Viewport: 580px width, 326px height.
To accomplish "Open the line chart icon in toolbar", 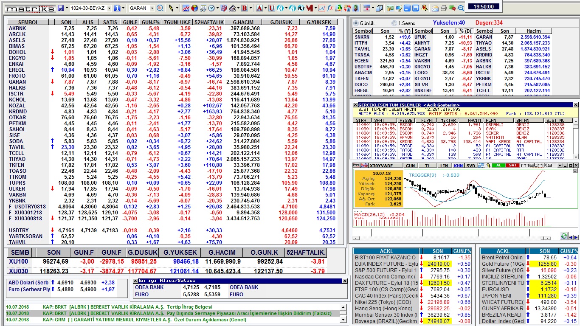I will point(186,8).
